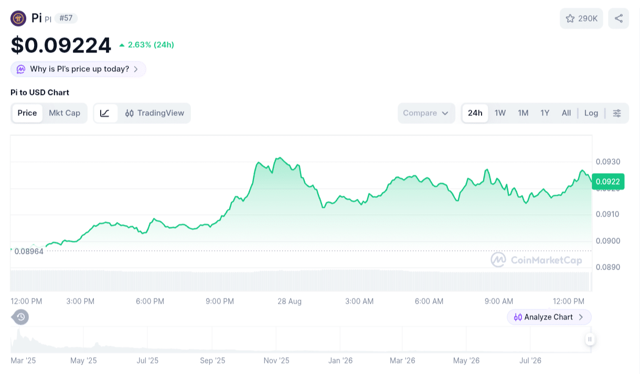The height and width of the screenshot is (374, 640).
Task: Select the 1M time range
Action: tap(523, 113)
